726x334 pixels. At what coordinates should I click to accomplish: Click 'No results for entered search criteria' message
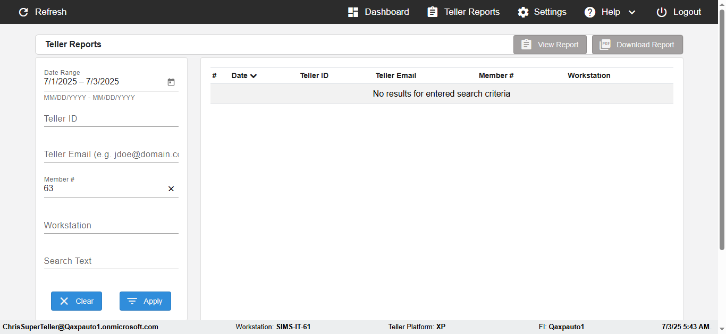click(442, 94)
